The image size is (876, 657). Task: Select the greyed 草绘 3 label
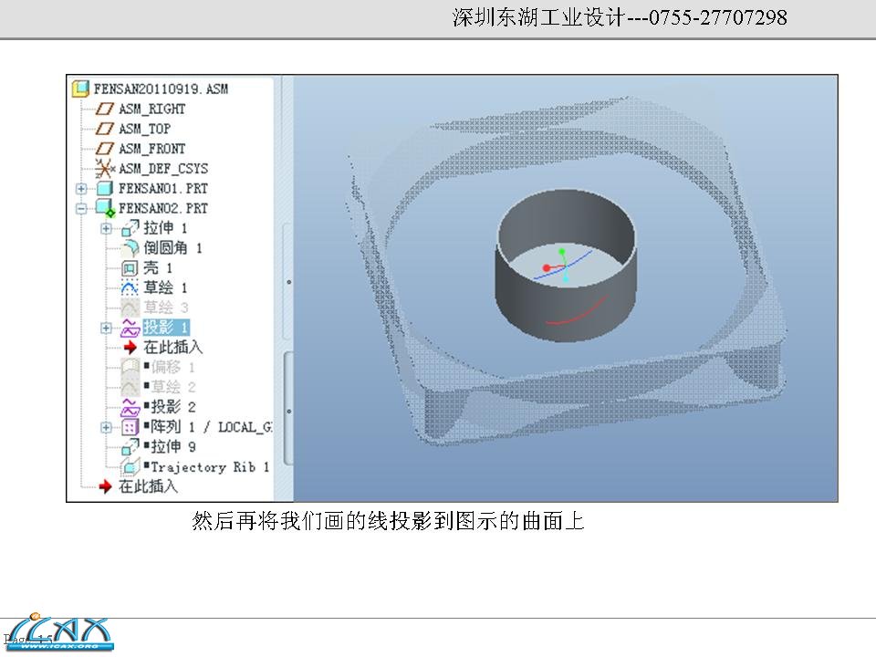tap(165, 308)
